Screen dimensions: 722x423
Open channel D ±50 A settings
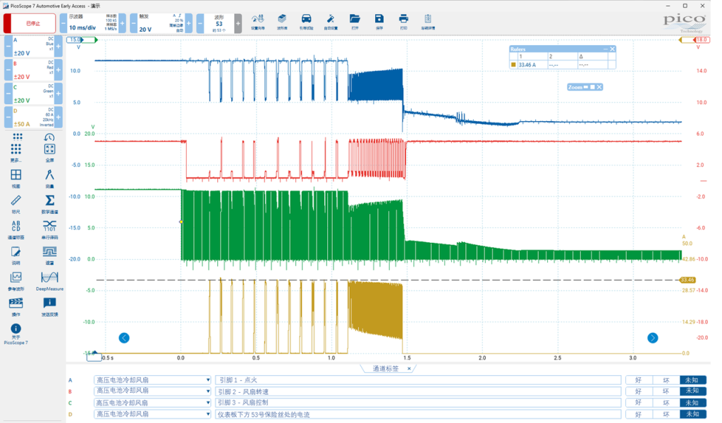(x=33, y=118)
